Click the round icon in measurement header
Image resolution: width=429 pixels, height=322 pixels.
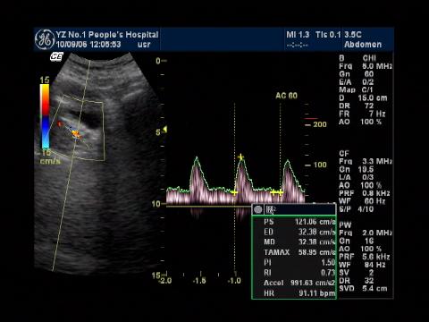coord(258,209)
